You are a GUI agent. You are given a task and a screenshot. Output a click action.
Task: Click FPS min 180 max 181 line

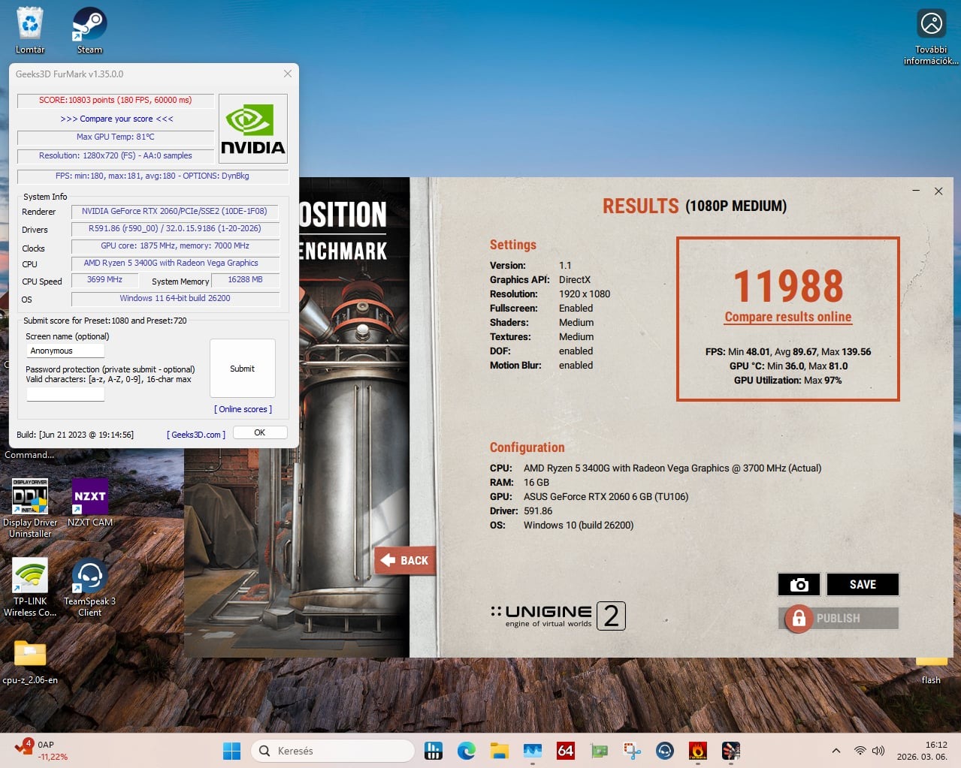tap(153, 176)
